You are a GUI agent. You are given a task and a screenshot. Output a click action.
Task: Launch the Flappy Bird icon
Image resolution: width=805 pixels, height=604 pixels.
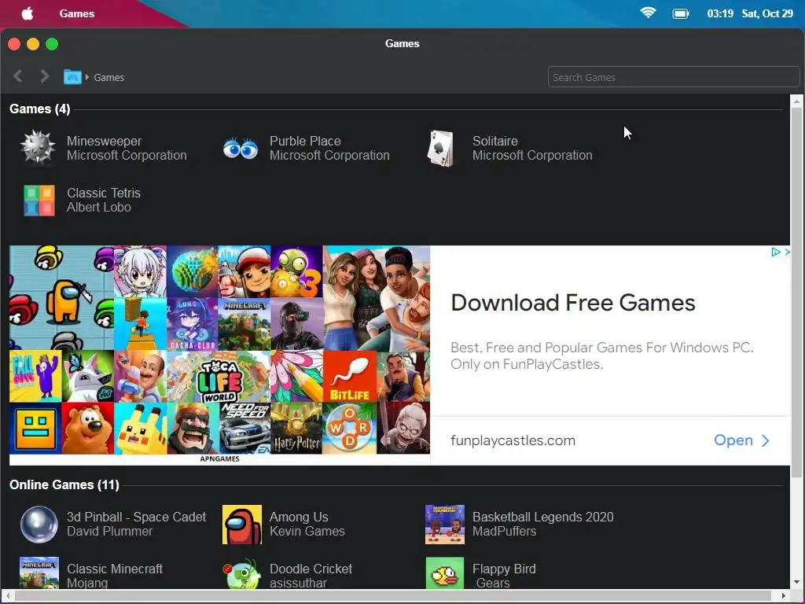pyautogui.click(x=445, y=573)
